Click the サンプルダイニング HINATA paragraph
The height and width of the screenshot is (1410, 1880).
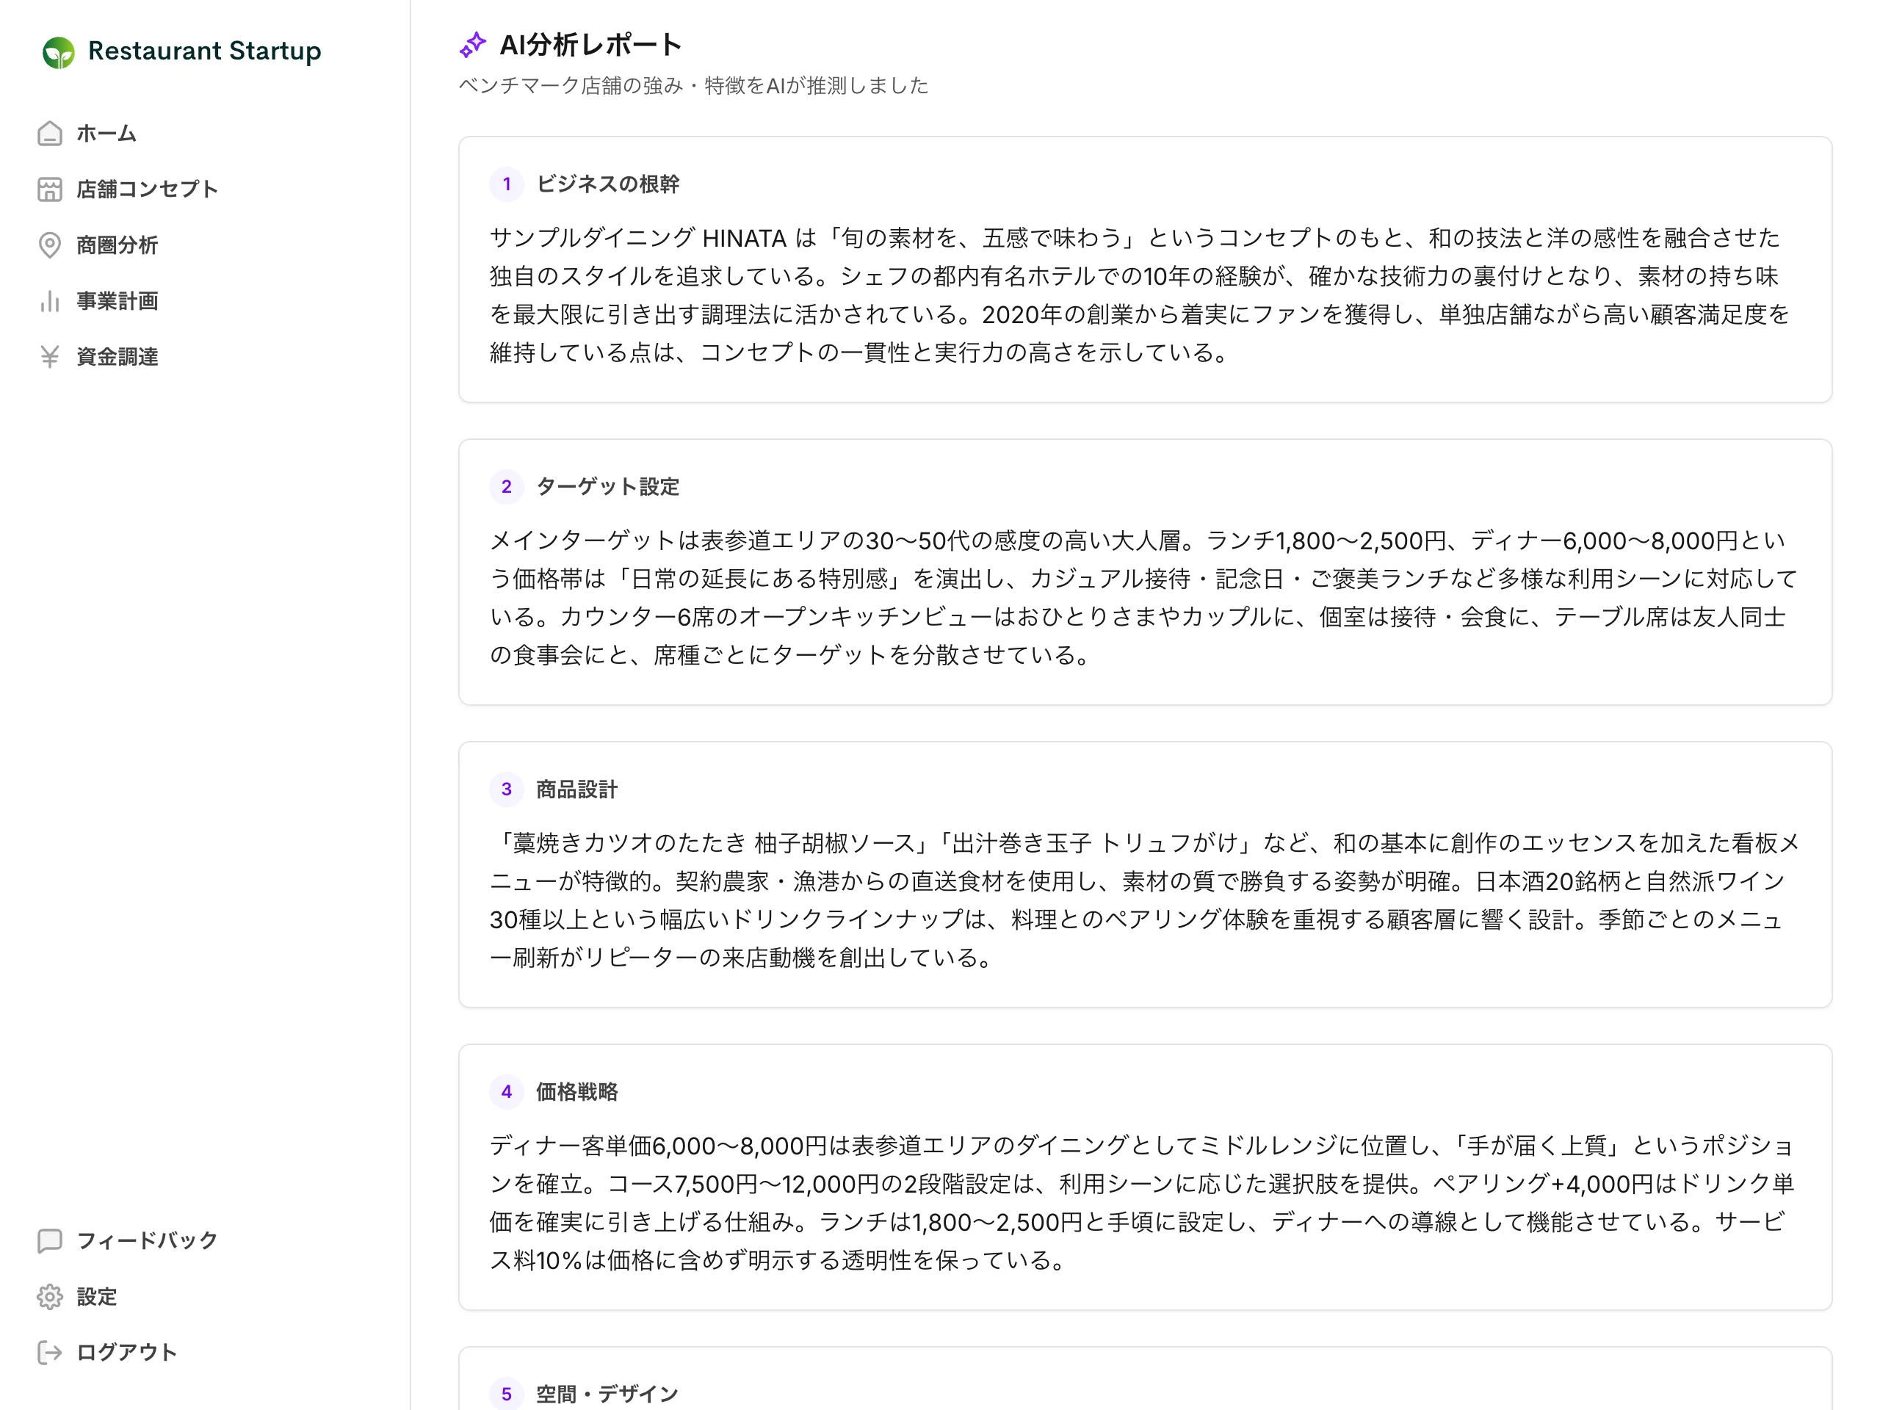1140,295
